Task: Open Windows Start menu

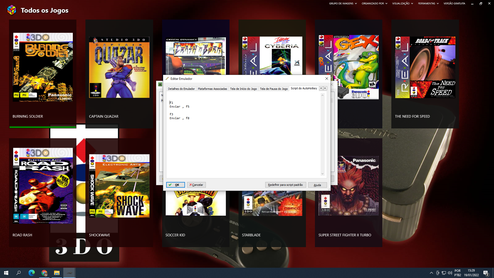Action: pos(6,273)
